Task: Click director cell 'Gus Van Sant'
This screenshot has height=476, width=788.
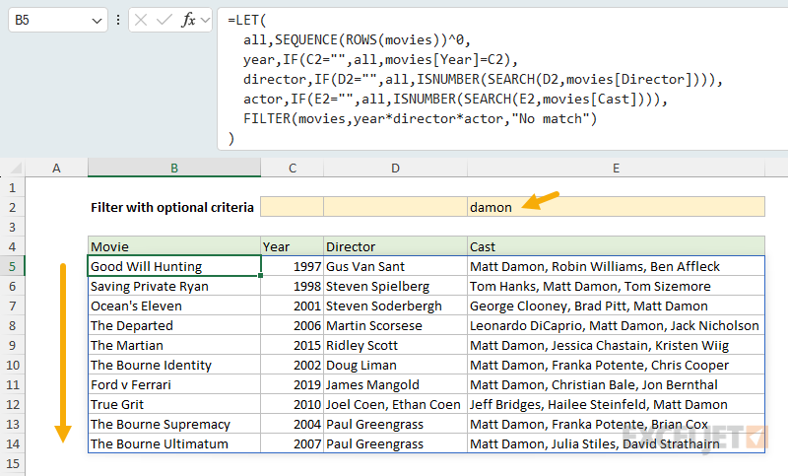Action: click(x=395, y=266)
